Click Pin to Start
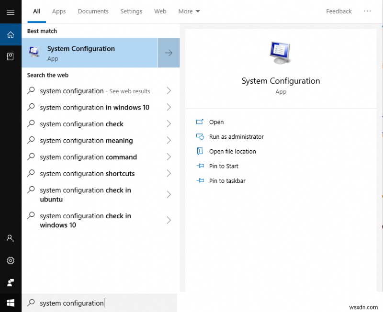Viewport: 383px width, 312px height. coord(223,166)
